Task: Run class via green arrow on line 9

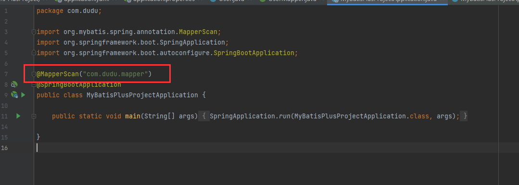Action: point(23,95)
